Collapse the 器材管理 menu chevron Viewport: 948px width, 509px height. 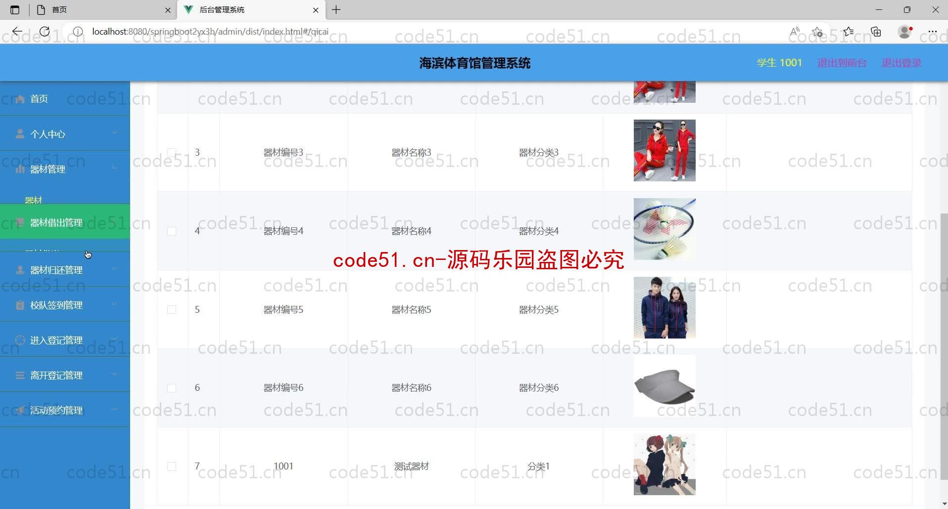(114, 168)
